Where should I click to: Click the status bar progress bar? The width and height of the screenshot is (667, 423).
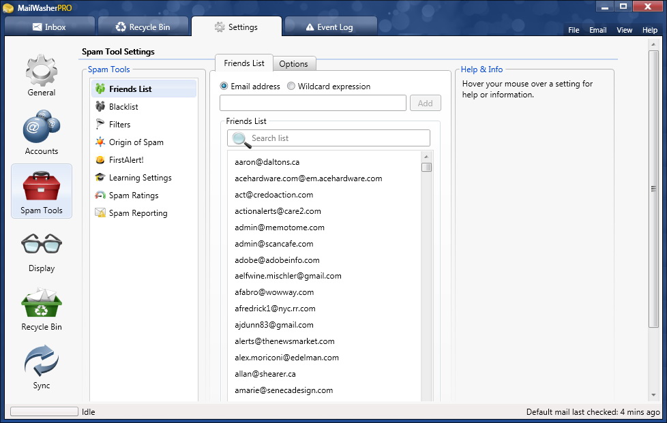coord(44,411)
